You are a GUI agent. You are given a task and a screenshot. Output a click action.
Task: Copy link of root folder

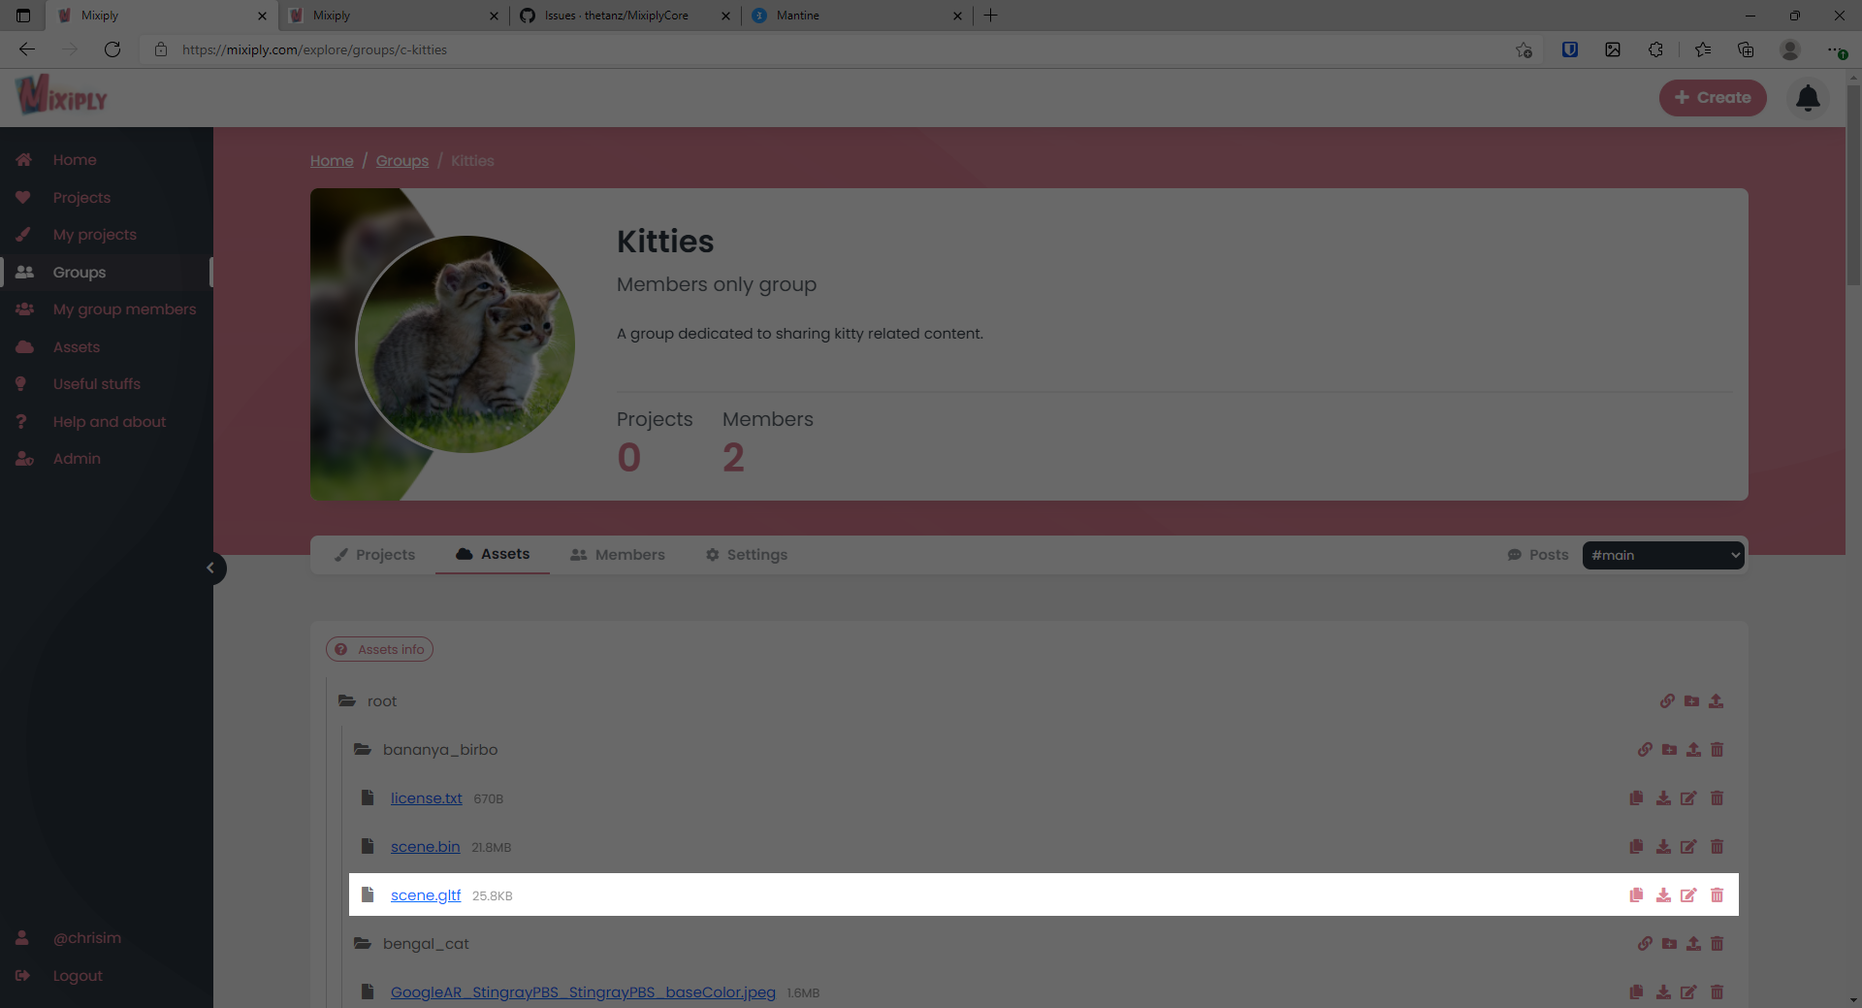click(1667, 700)
